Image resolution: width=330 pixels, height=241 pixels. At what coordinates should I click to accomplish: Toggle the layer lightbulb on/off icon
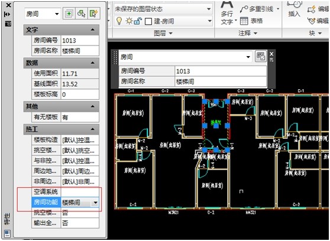[119, 21]
